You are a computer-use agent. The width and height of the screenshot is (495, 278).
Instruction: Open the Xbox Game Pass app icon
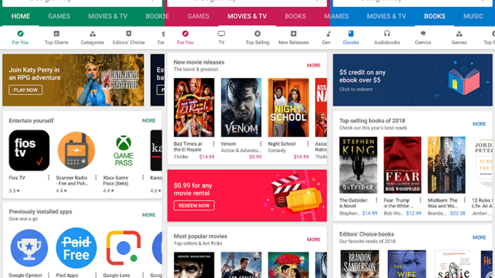(x=123, y=150)
